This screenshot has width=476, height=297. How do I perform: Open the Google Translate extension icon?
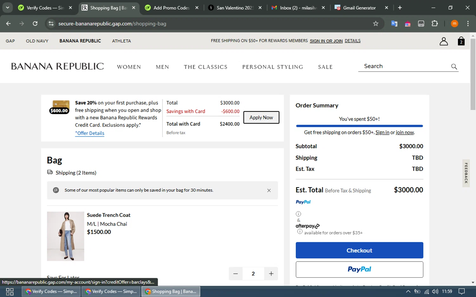394,23
